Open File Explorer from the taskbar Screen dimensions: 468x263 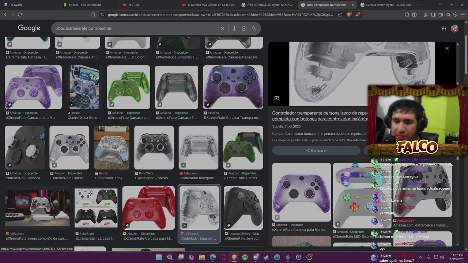tap(202, 257)
